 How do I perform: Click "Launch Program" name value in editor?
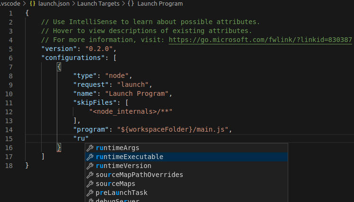137,93
